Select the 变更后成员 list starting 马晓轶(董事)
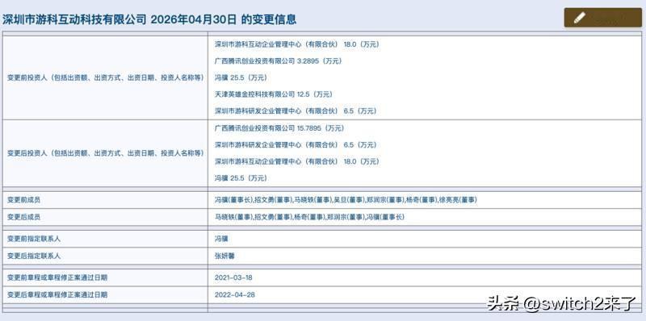This screenshot has width=646, height=321. pyautogui.click(x=309, y=217)
